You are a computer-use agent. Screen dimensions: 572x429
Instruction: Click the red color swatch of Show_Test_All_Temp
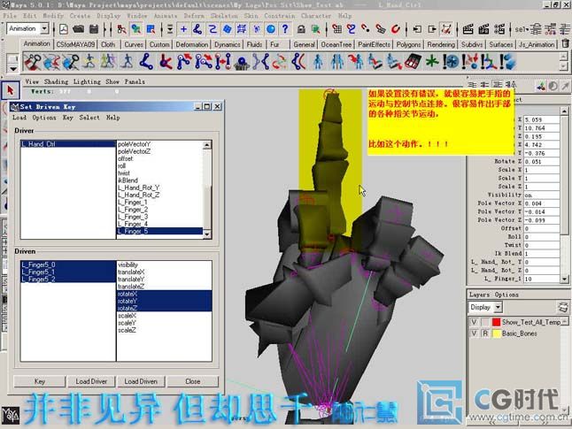496,322
